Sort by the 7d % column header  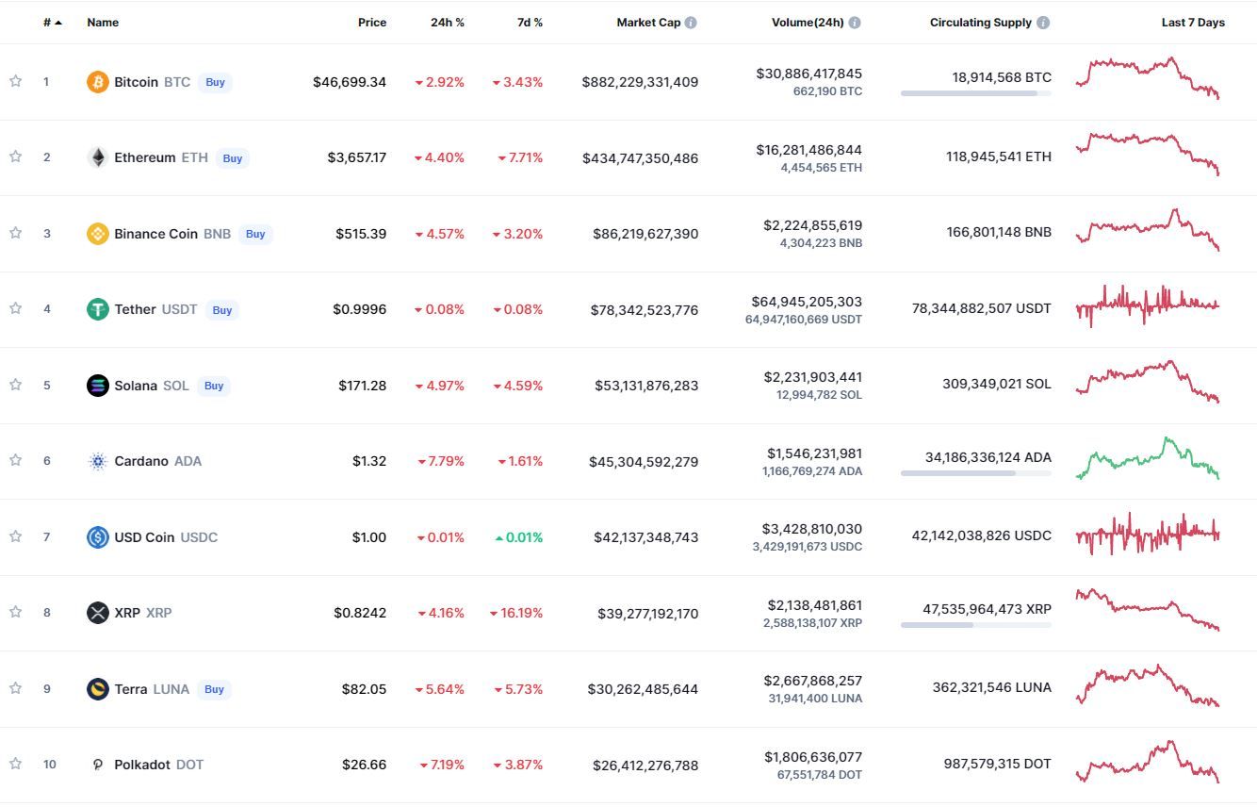click(x=530, y=23)
